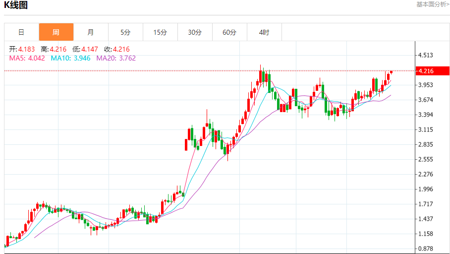Click the 开:4.183 opening price value
Image resolution: width=450 pixels, height=254 pixels.
pos(22,49)
